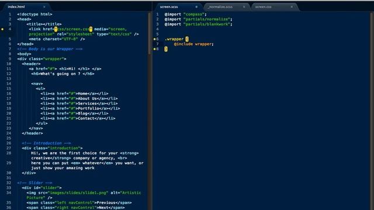The height and width of the screenshot is (210, 374).
Task: Click the meta charset "UTF-8" line
Action: click(57, 39)
